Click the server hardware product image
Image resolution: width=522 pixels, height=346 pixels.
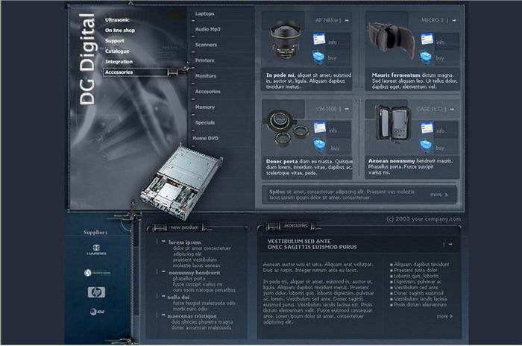tap(172, 177)
